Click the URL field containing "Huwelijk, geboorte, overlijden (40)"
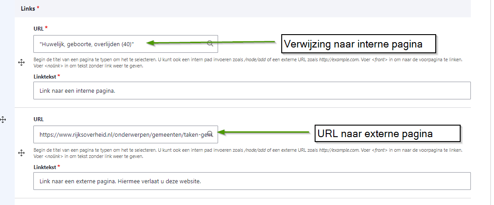Viewport: 494px width, 205px height. pos(120,44)
